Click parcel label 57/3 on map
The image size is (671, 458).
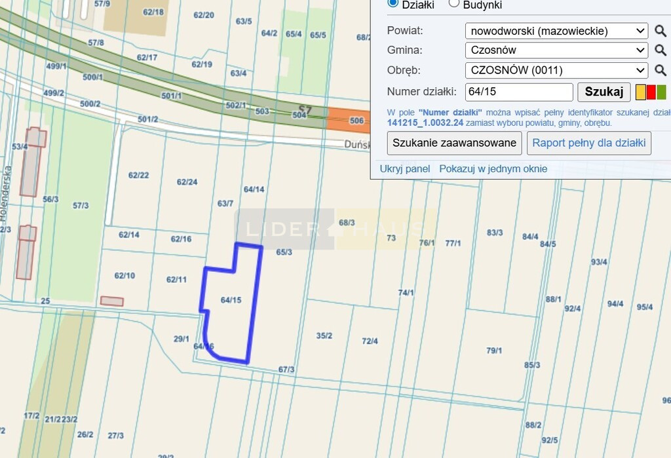[x=81, y=206]
